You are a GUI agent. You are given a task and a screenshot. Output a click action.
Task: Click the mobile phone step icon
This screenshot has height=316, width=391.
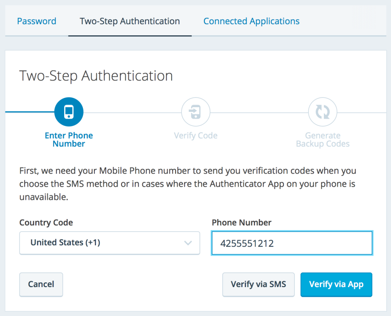pos(69,112)
